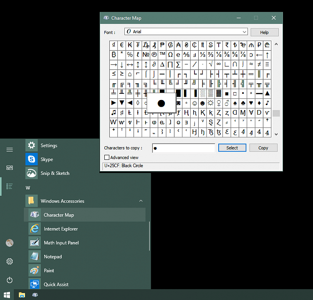The image size is (313, 300).
Task: Click the character grid scrollbar thumb
Action: 276,113
